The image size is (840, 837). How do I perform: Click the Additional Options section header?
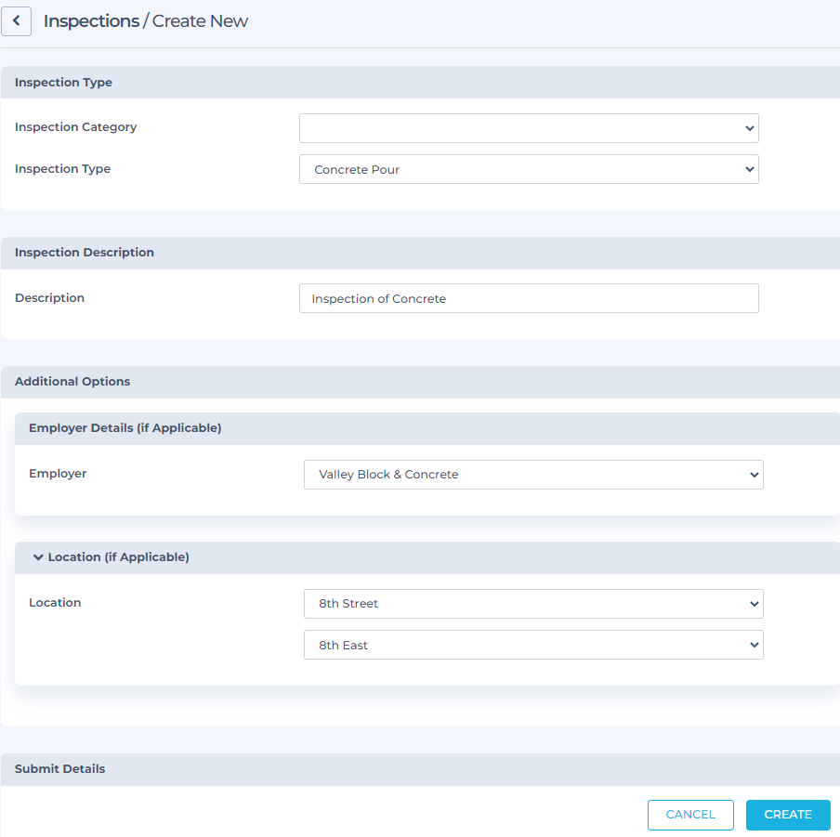[72, 382]
